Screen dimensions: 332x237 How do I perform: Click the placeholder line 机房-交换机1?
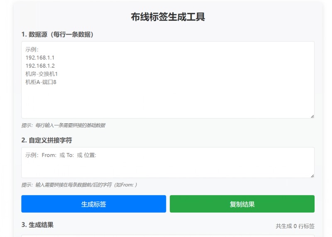coord(41,74)
